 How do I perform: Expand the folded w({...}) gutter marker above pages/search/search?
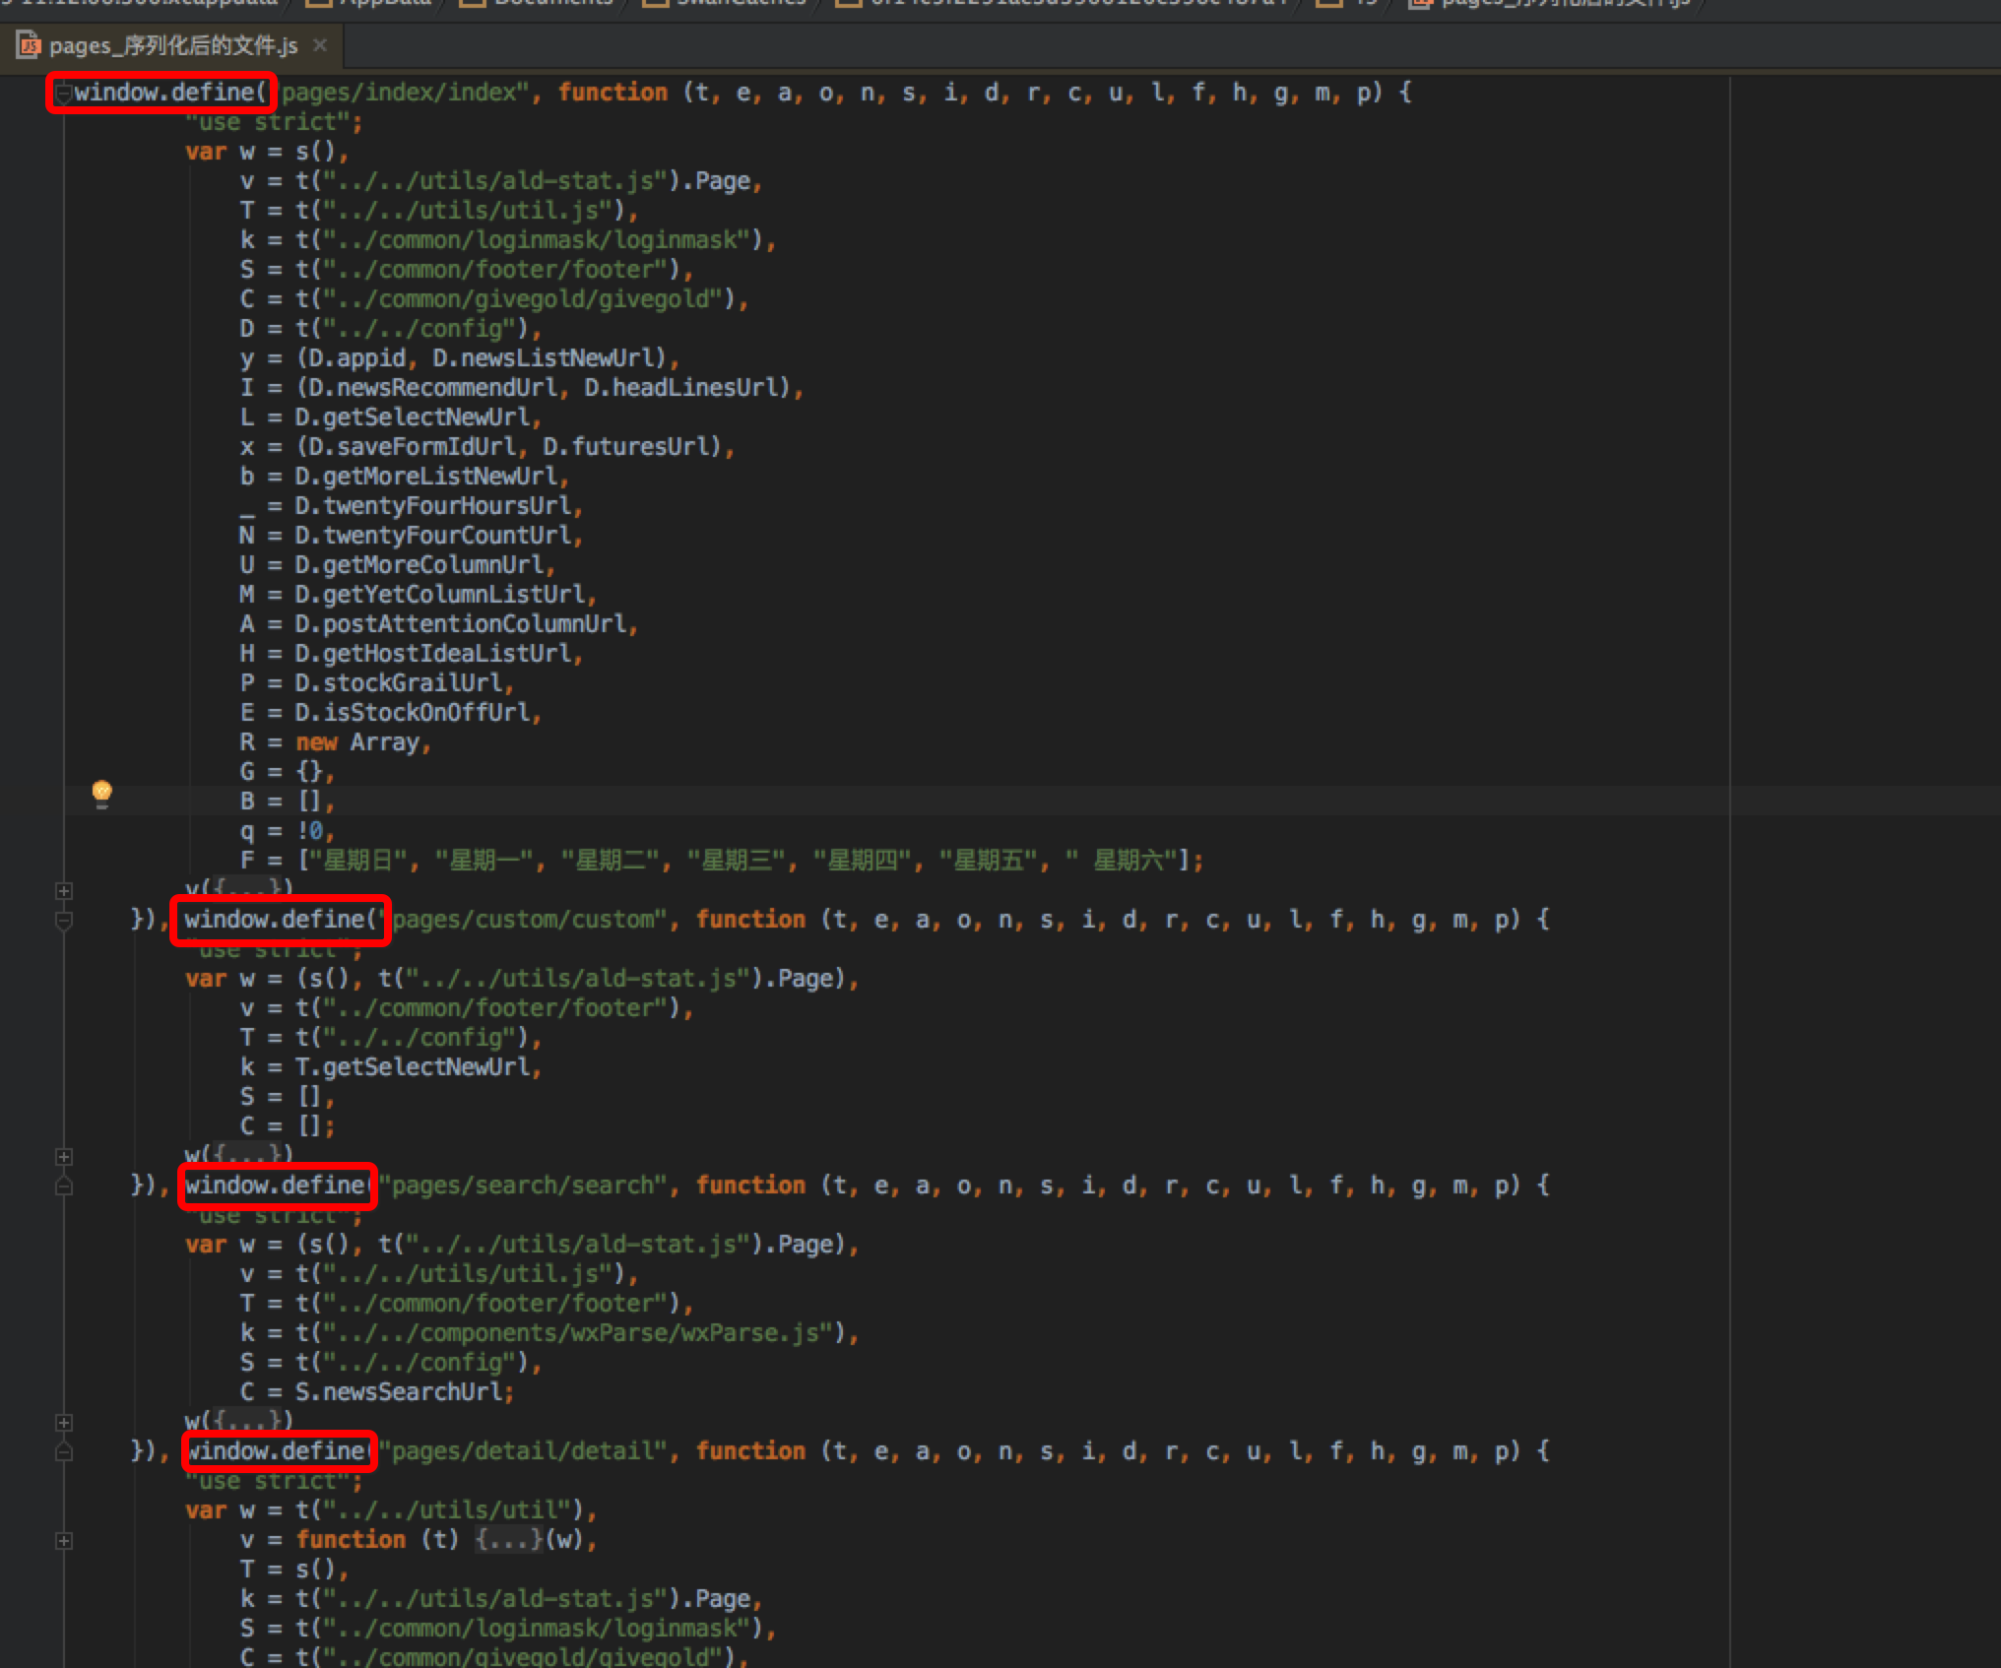tap(64, 1157)
